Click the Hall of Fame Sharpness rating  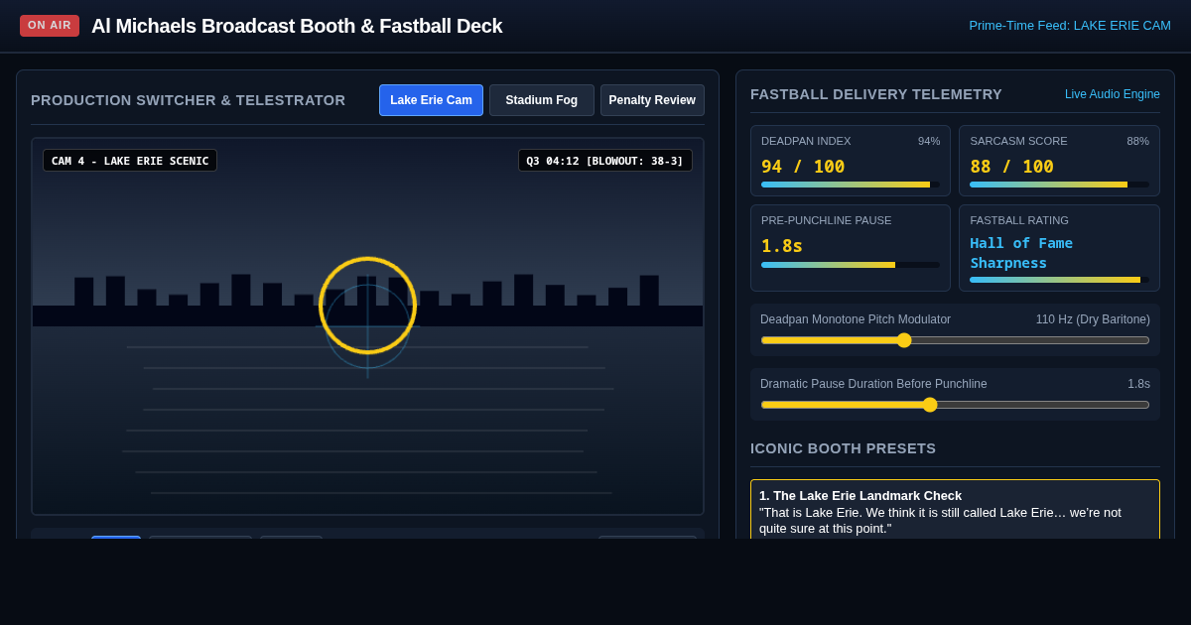[x=1021, y=253]
